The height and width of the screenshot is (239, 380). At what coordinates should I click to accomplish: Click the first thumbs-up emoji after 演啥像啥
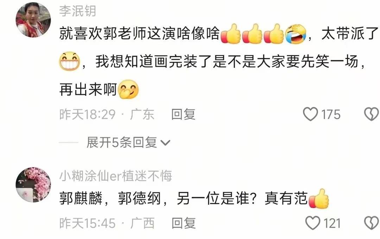[231, 34]
